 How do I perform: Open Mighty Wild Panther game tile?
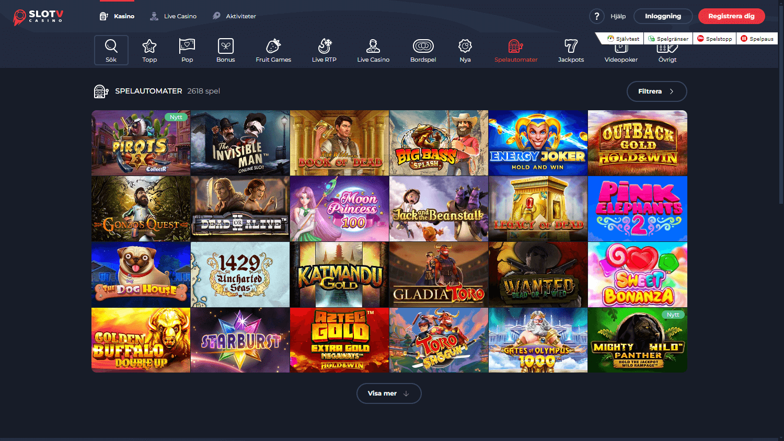(638, 340)
